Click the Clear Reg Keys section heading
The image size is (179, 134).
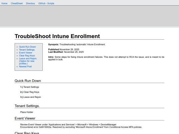(27, 133)
